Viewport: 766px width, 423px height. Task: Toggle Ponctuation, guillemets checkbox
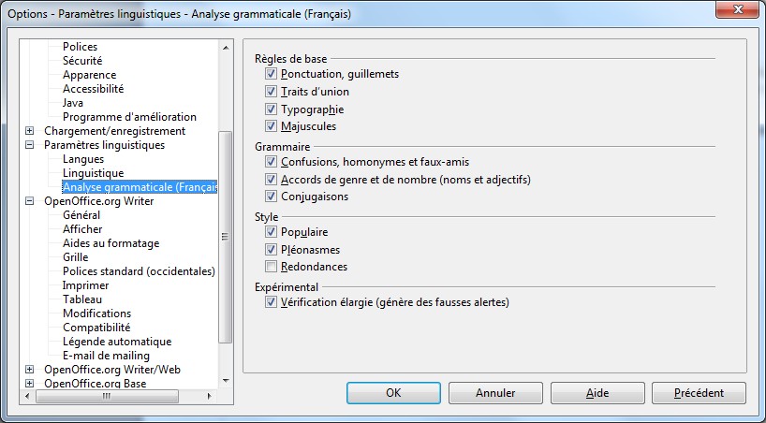(271, 74)
